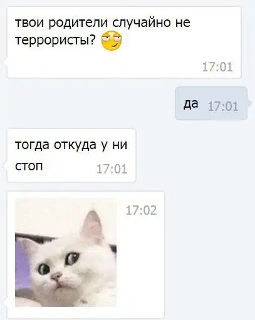
Task: Click the timestamp next to 'да'
Action: pos(223,106)
